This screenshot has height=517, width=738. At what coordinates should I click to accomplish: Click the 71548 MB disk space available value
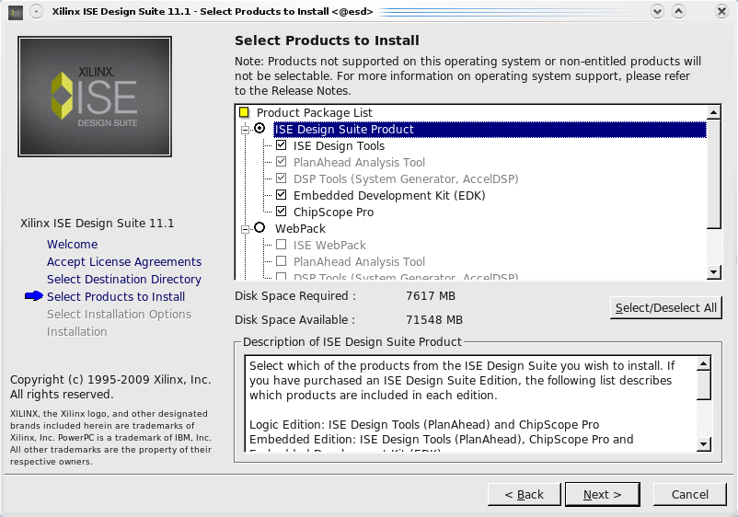[x=434, y=320]
